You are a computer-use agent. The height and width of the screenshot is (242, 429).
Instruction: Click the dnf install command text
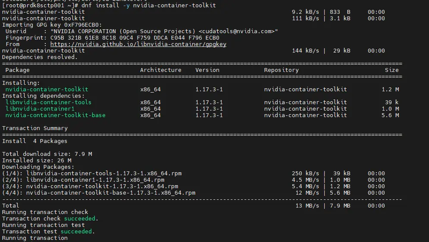click(149, 6)
